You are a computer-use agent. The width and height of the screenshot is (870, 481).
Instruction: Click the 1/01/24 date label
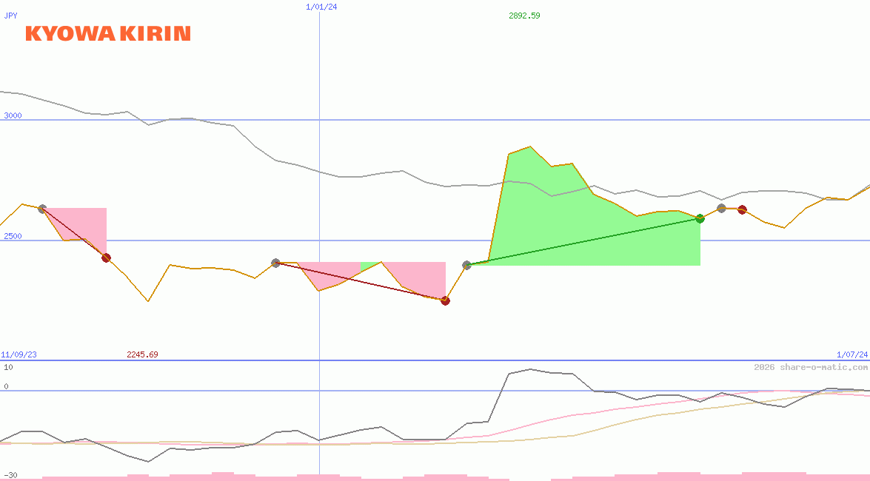321,7
